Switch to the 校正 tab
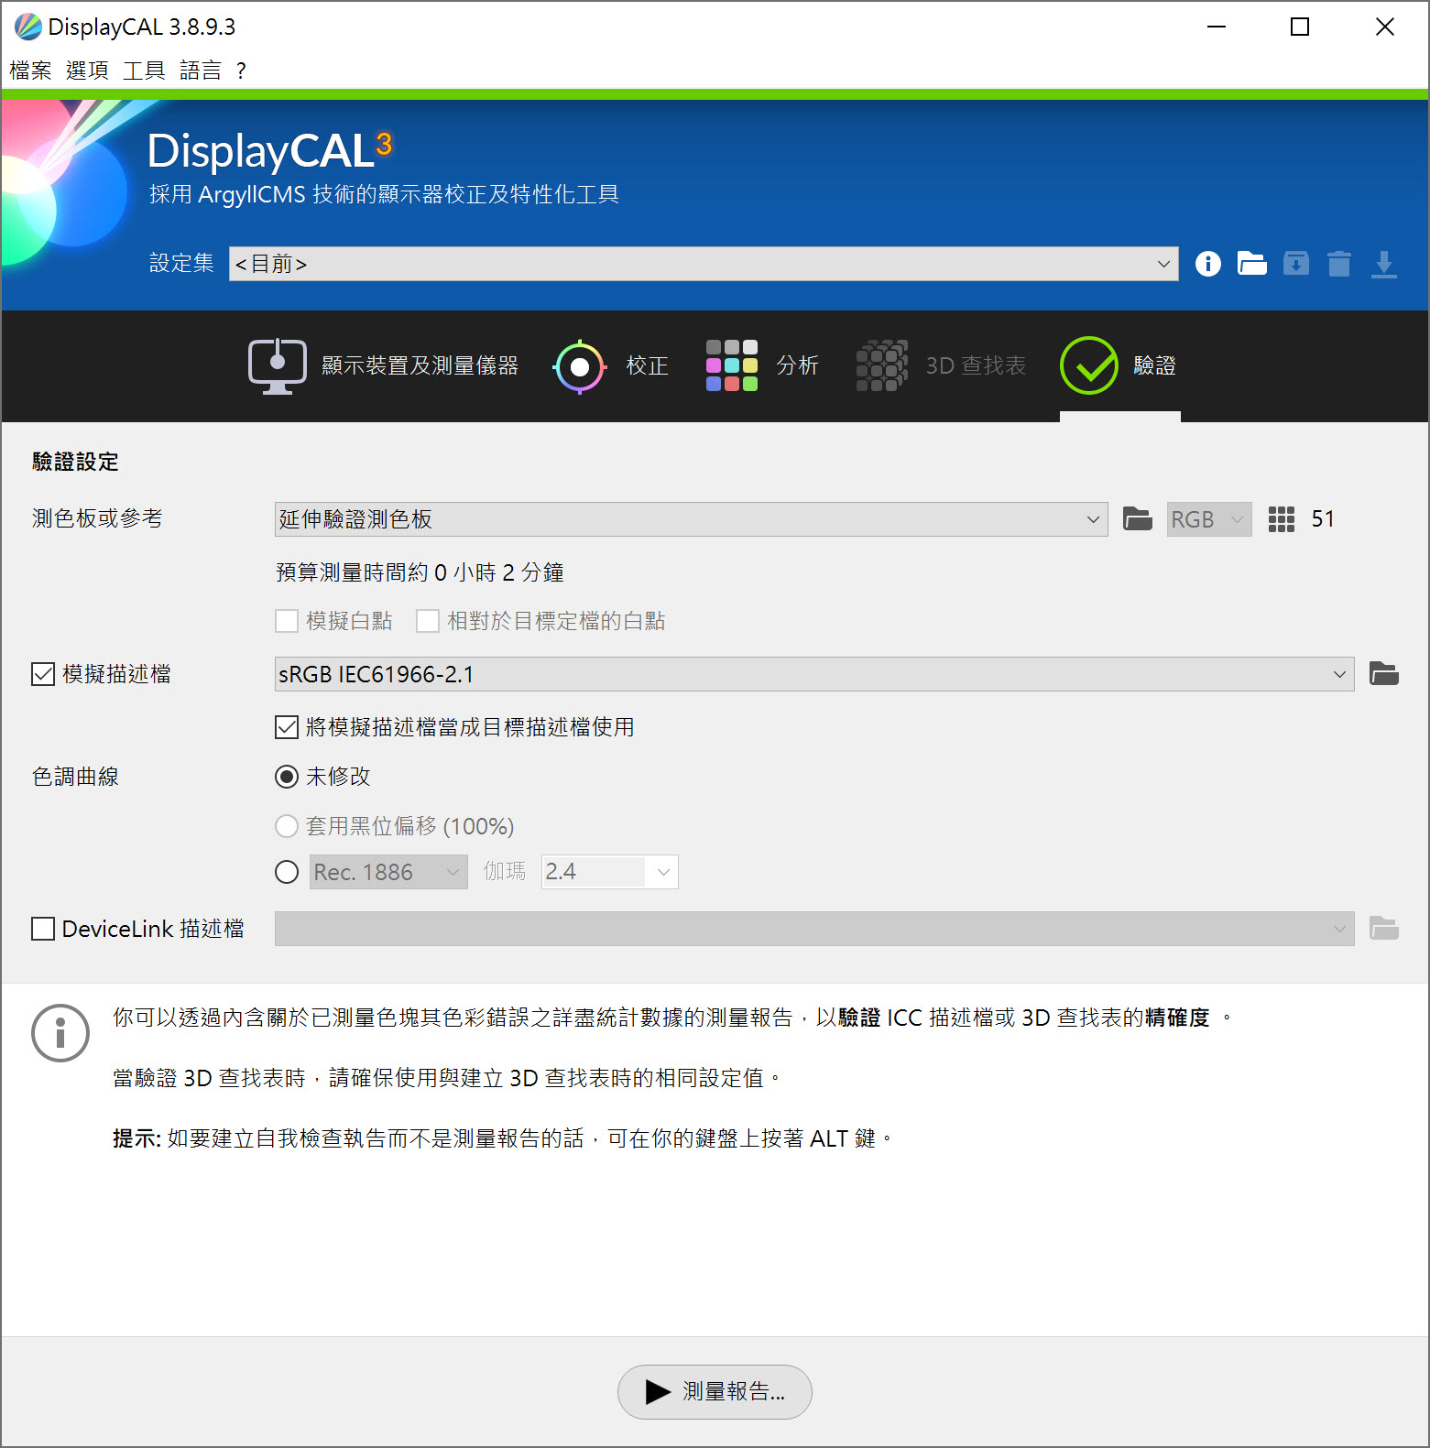 610,366
